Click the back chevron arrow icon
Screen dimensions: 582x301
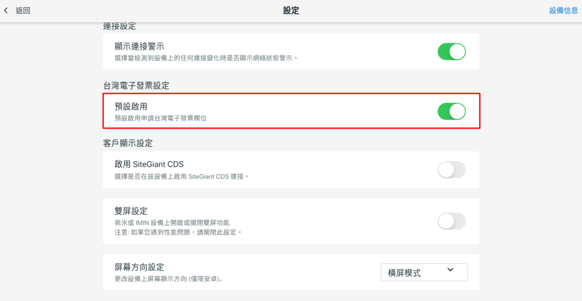6,11
